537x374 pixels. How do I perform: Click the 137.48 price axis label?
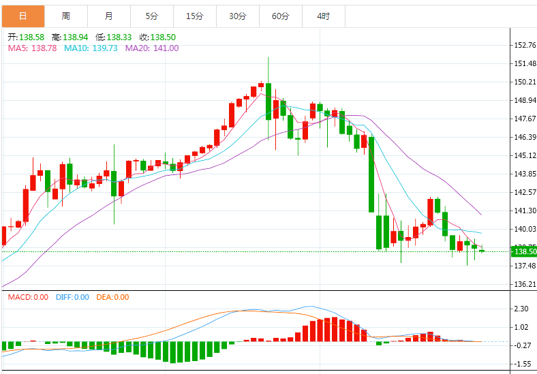(525, 266)
